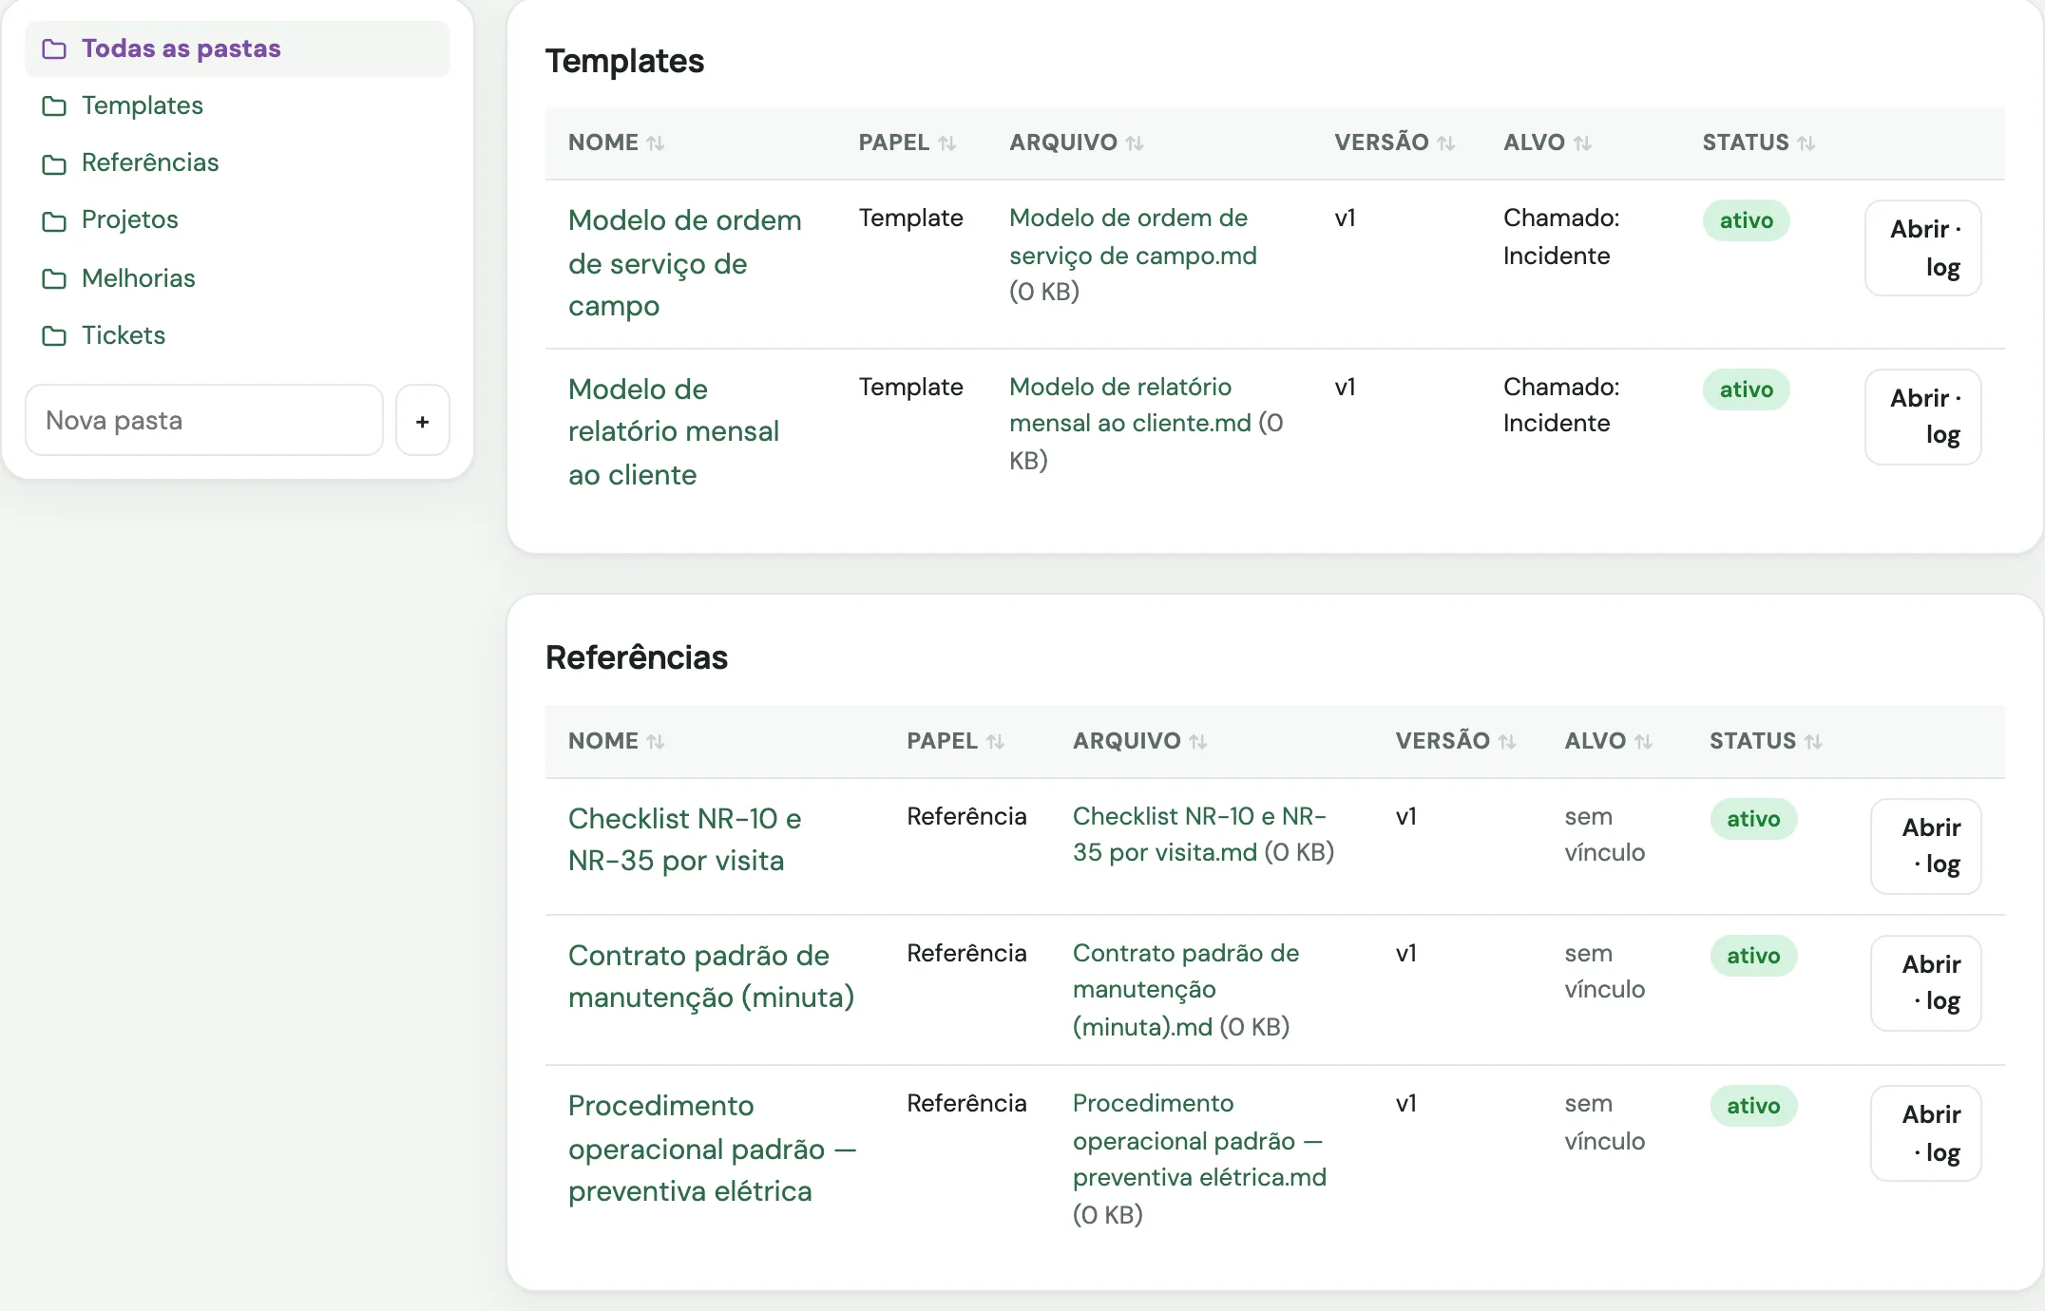
Task: Click Abrir · log for relatório mensal row
Action: click(1923, 417)
